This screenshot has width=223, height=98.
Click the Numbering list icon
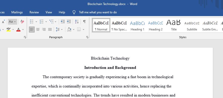[42, 22]
